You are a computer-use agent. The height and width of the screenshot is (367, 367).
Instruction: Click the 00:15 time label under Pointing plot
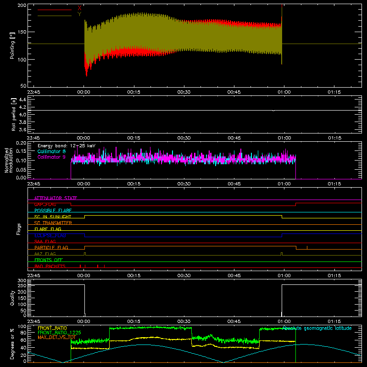133,92
